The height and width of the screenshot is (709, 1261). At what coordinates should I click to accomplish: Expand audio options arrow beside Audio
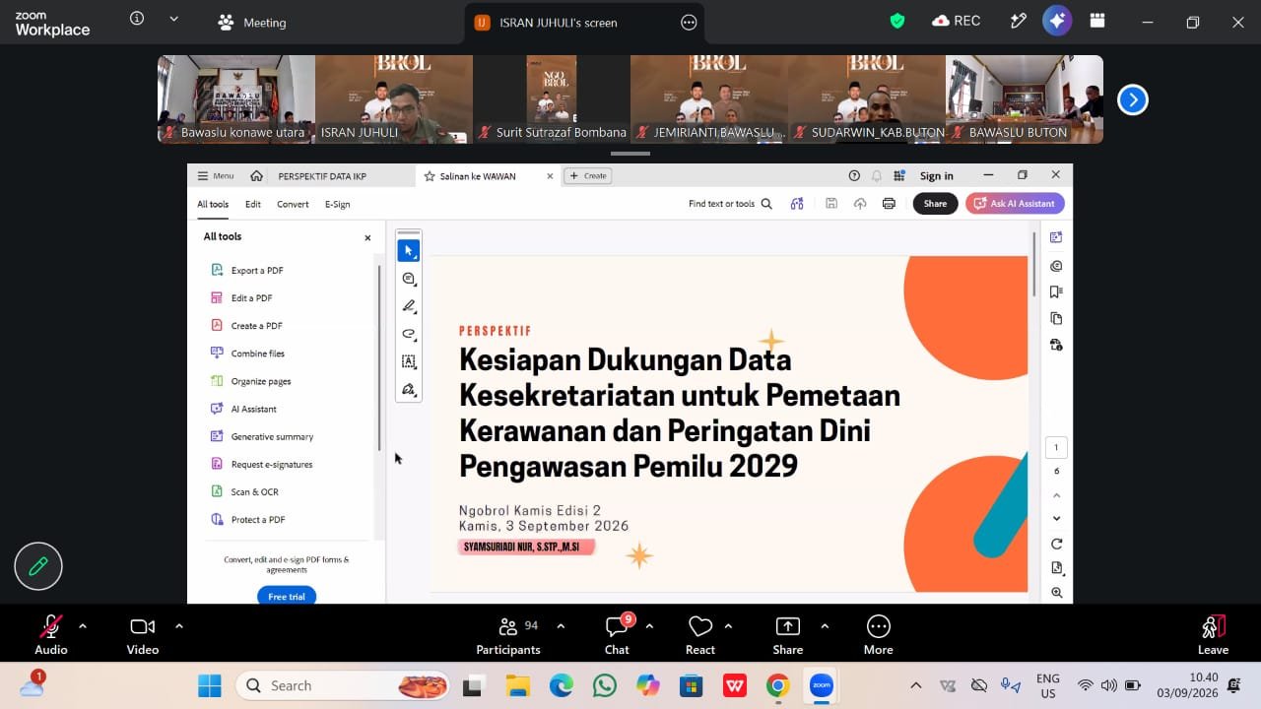(83, 625)
